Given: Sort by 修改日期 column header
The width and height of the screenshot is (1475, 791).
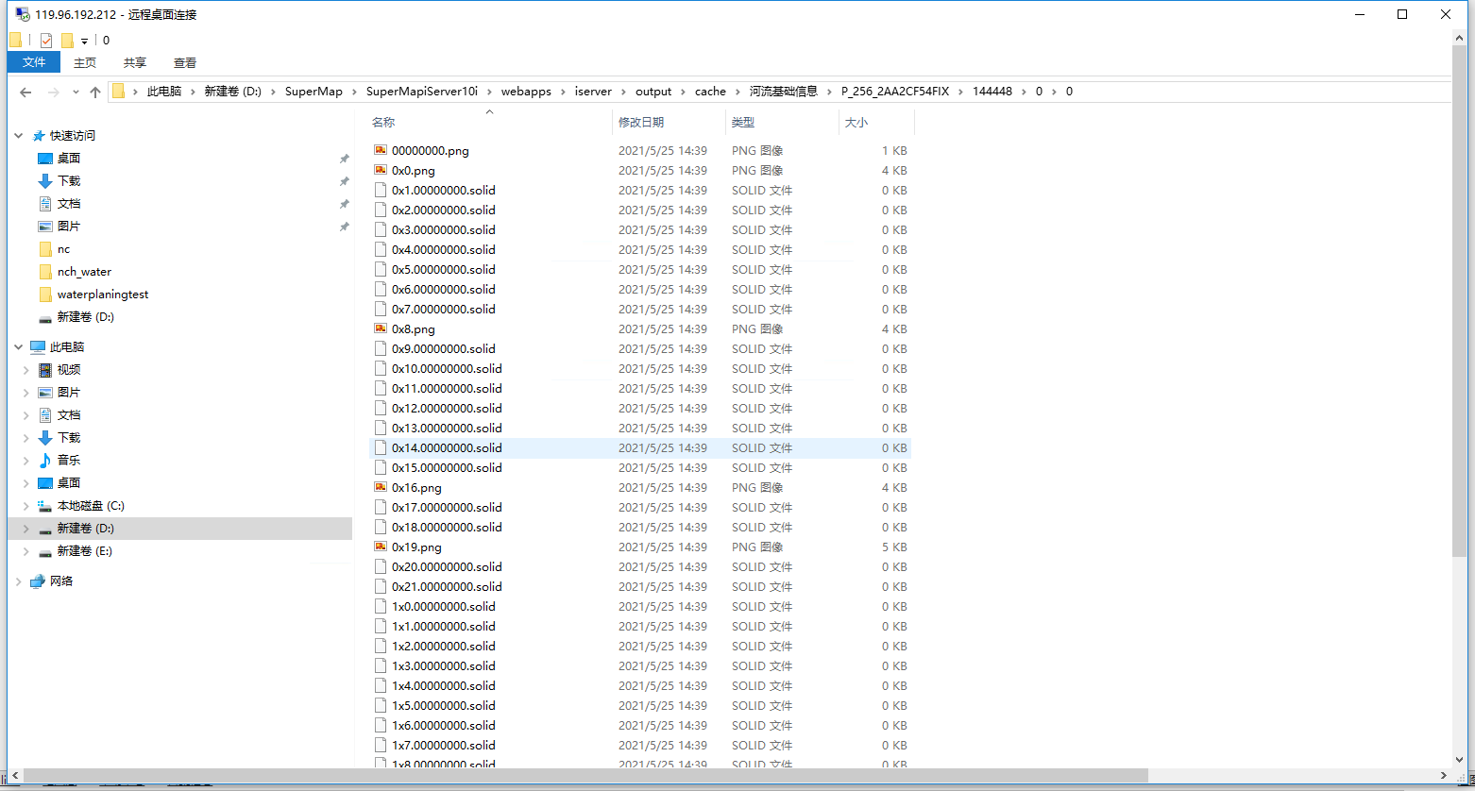Looking at the screenshot, I should click(x=641, y=123).
